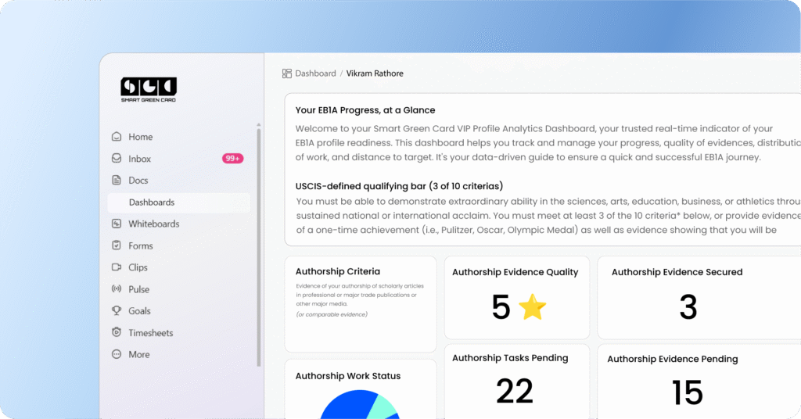
Task: Click the More ellipsis icon
Action: (x=117, y=354)
